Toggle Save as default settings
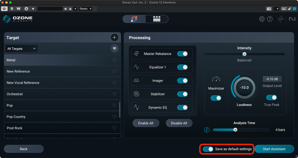This screenshot has width=298, height=158. pyautogui.click(x=208, y=149)
